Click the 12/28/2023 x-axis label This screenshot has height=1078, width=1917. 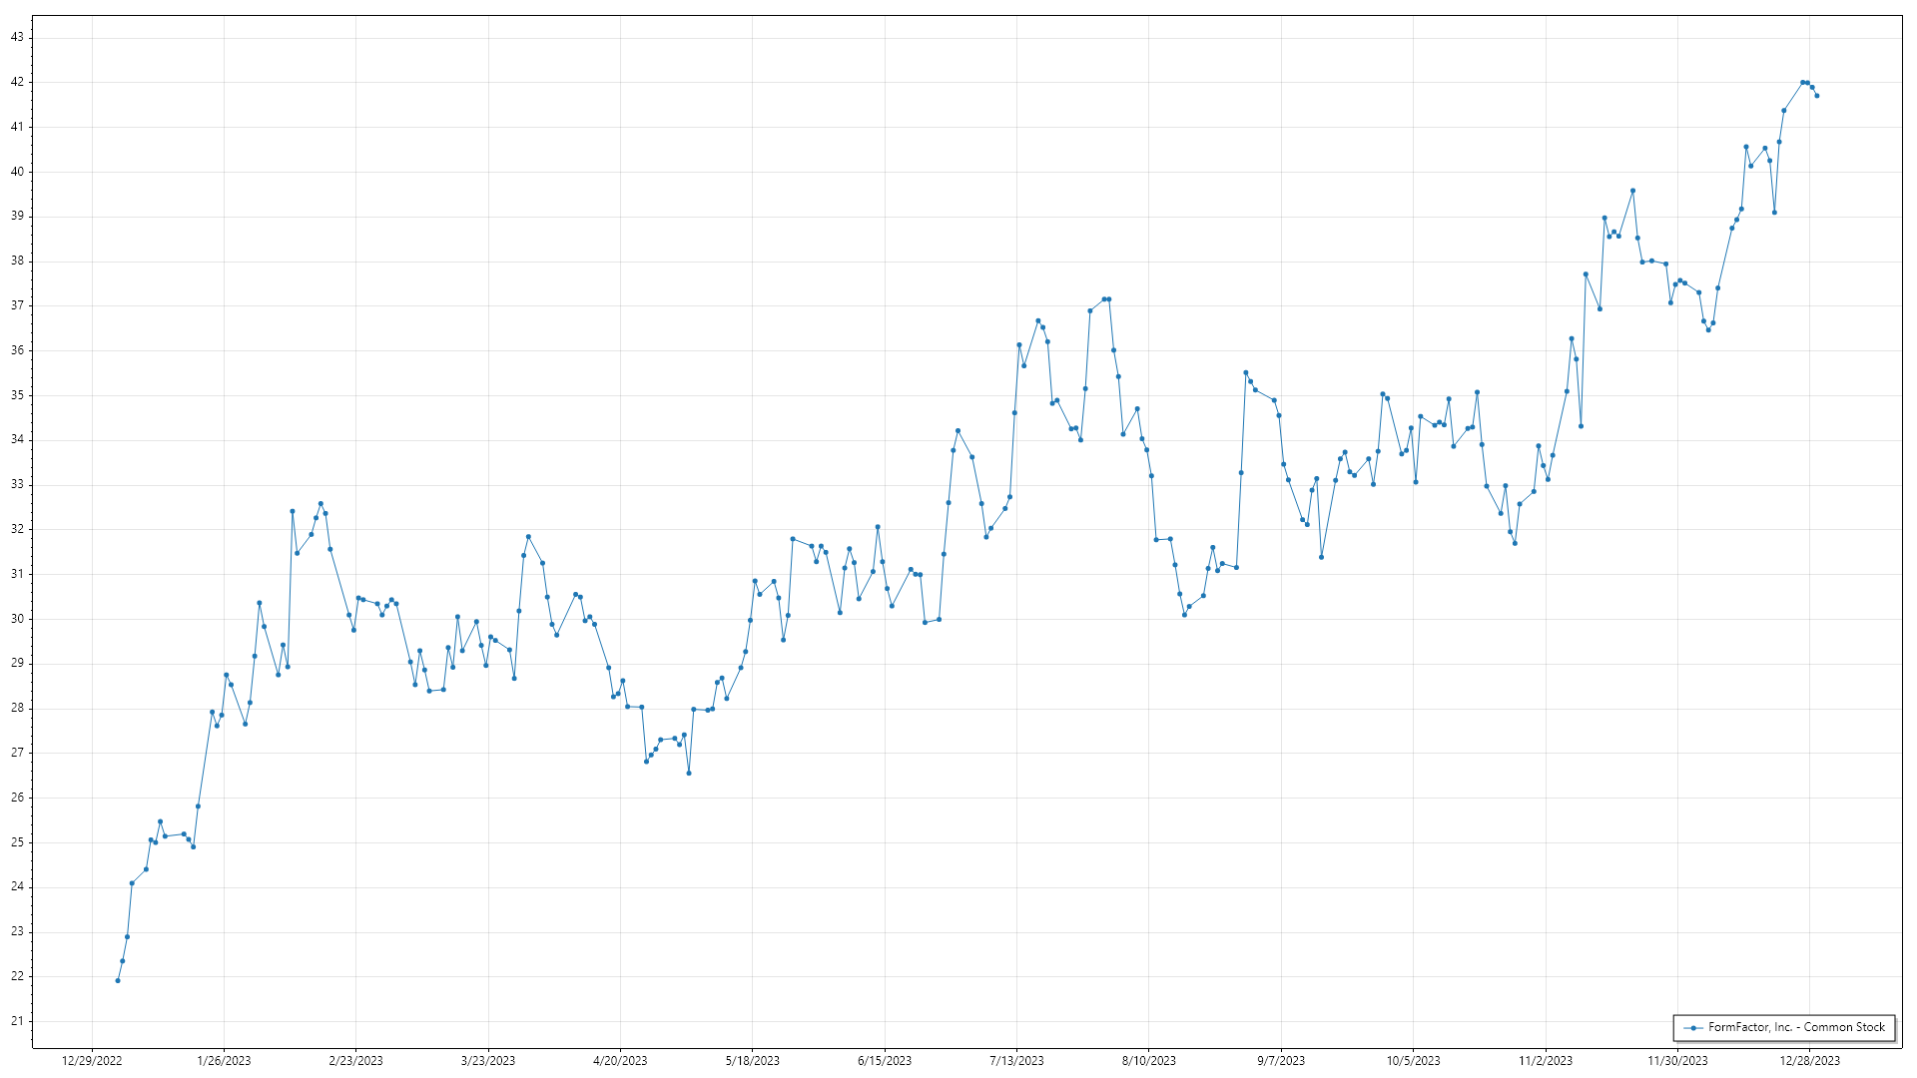[1809, 1061]
